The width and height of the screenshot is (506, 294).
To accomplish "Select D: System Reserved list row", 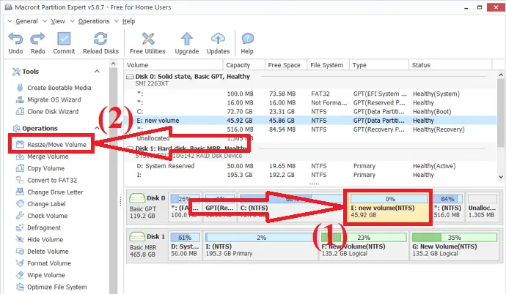I will (310, 166).
